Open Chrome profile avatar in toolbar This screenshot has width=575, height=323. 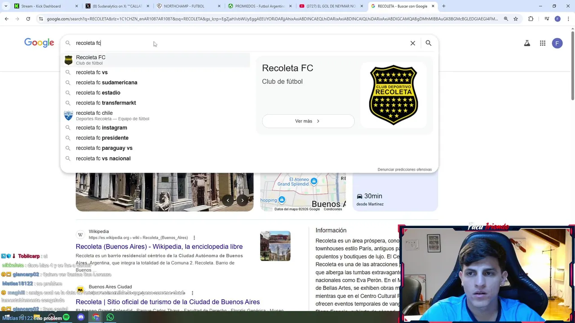pos(557,19)
